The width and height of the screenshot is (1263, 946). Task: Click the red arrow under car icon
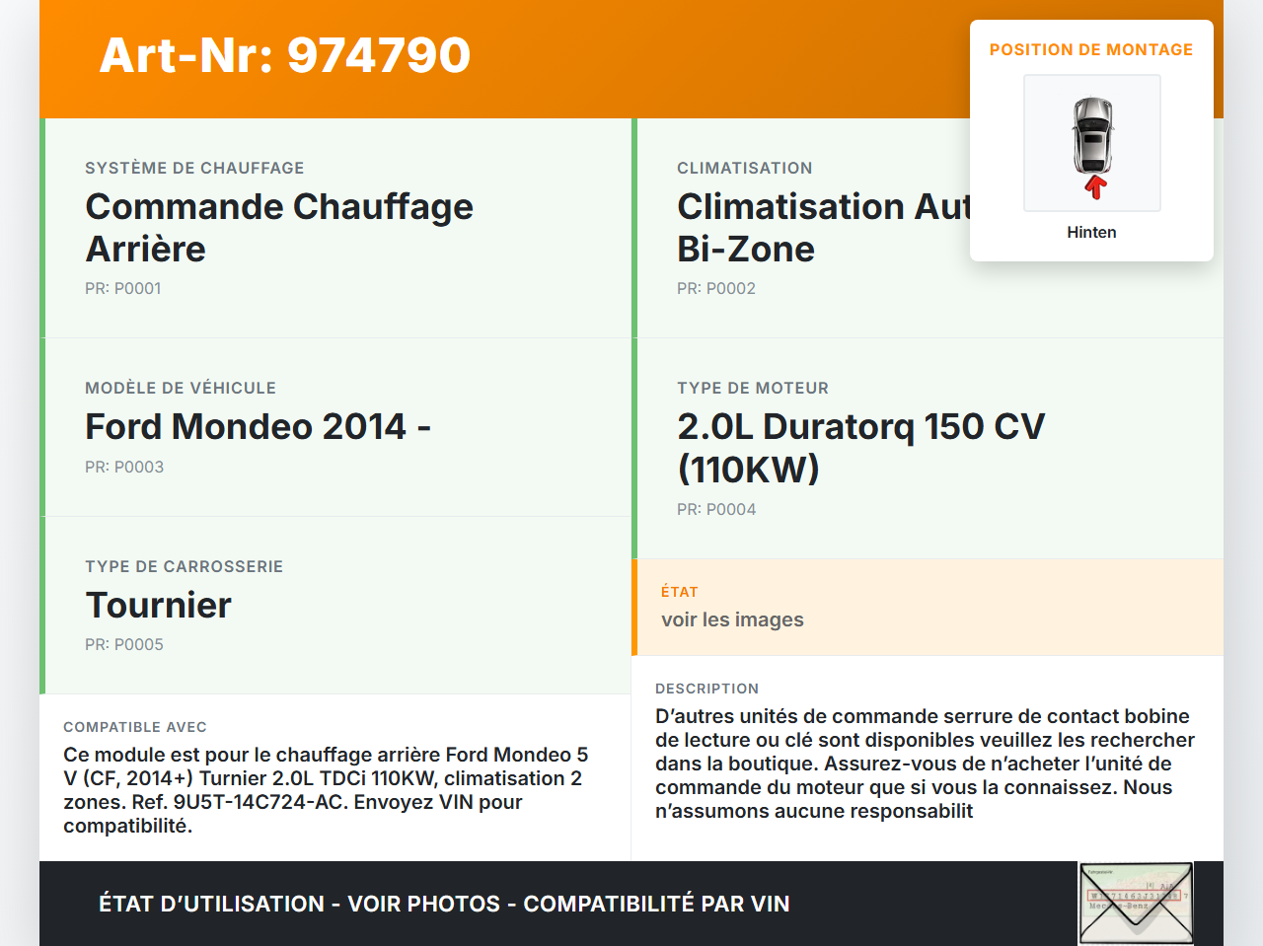tap(1094, 187)
